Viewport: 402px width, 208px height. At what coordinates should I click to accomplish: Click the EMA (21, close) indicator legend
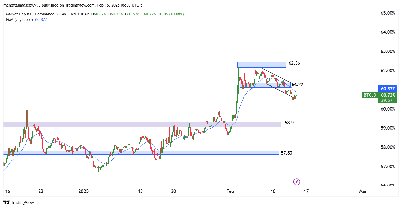19,20
